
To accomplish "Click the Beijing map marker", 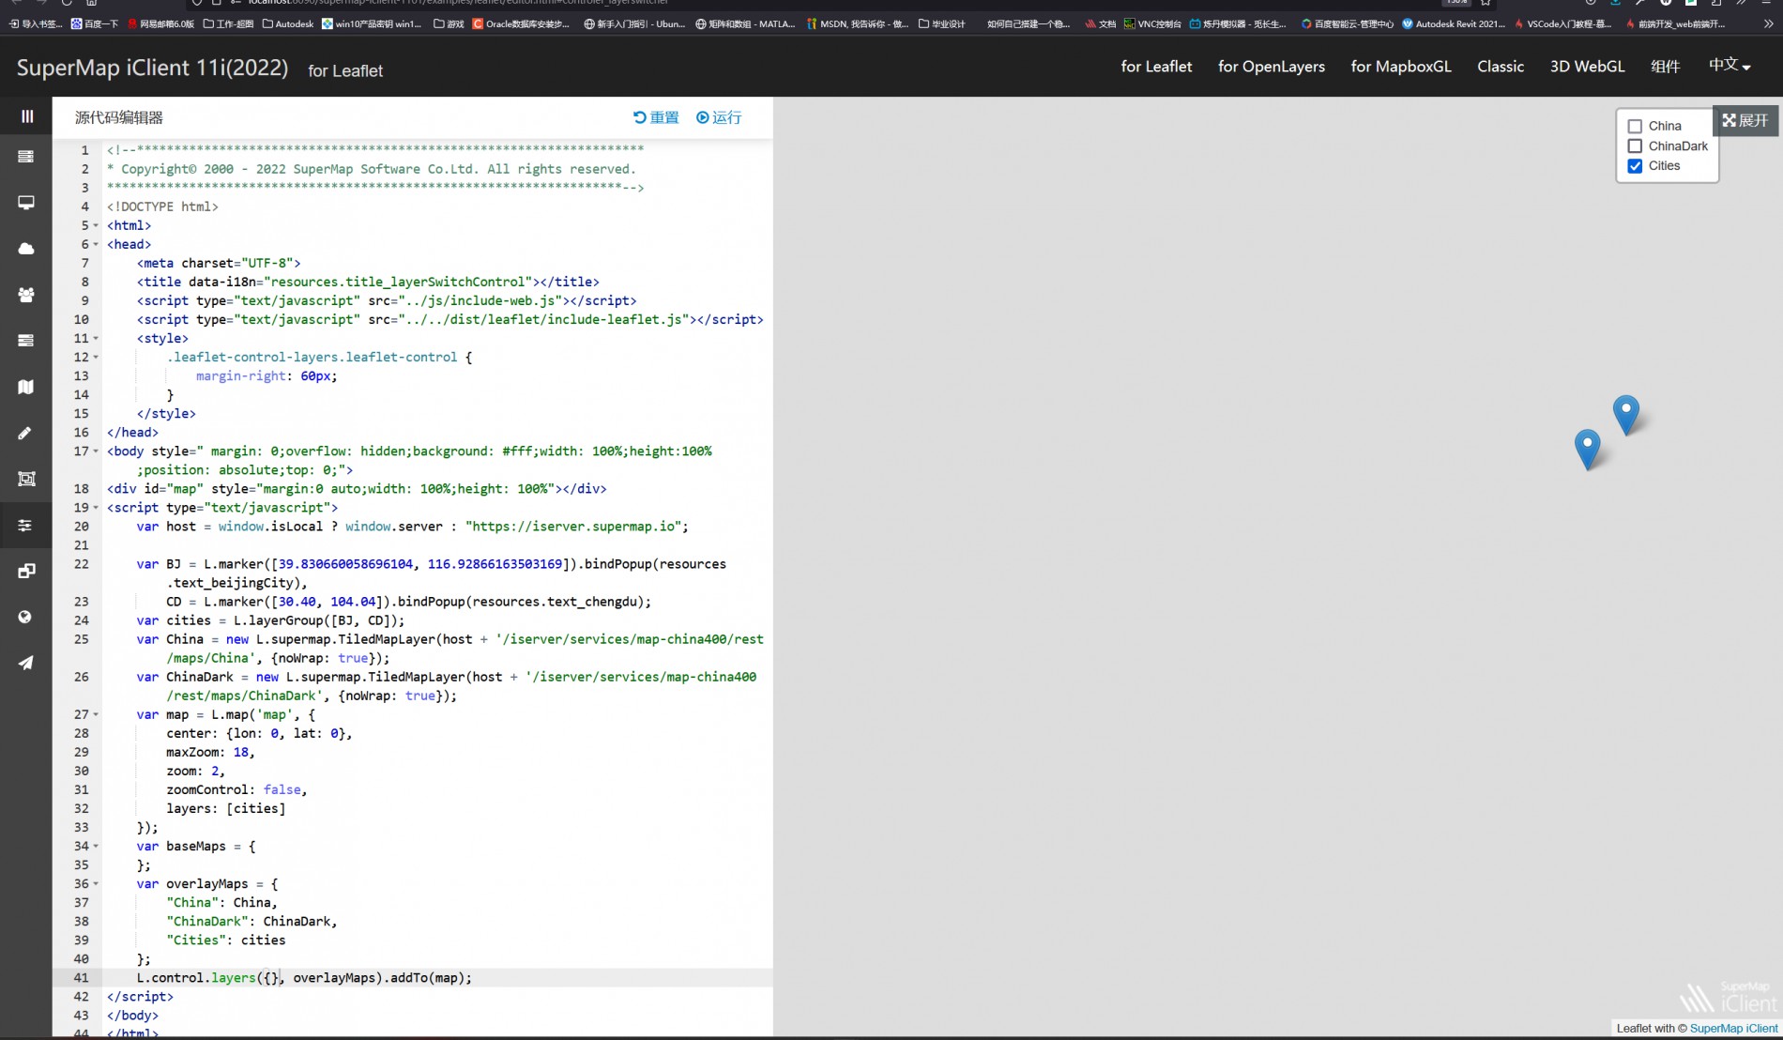I will (x=1626, y=415).
